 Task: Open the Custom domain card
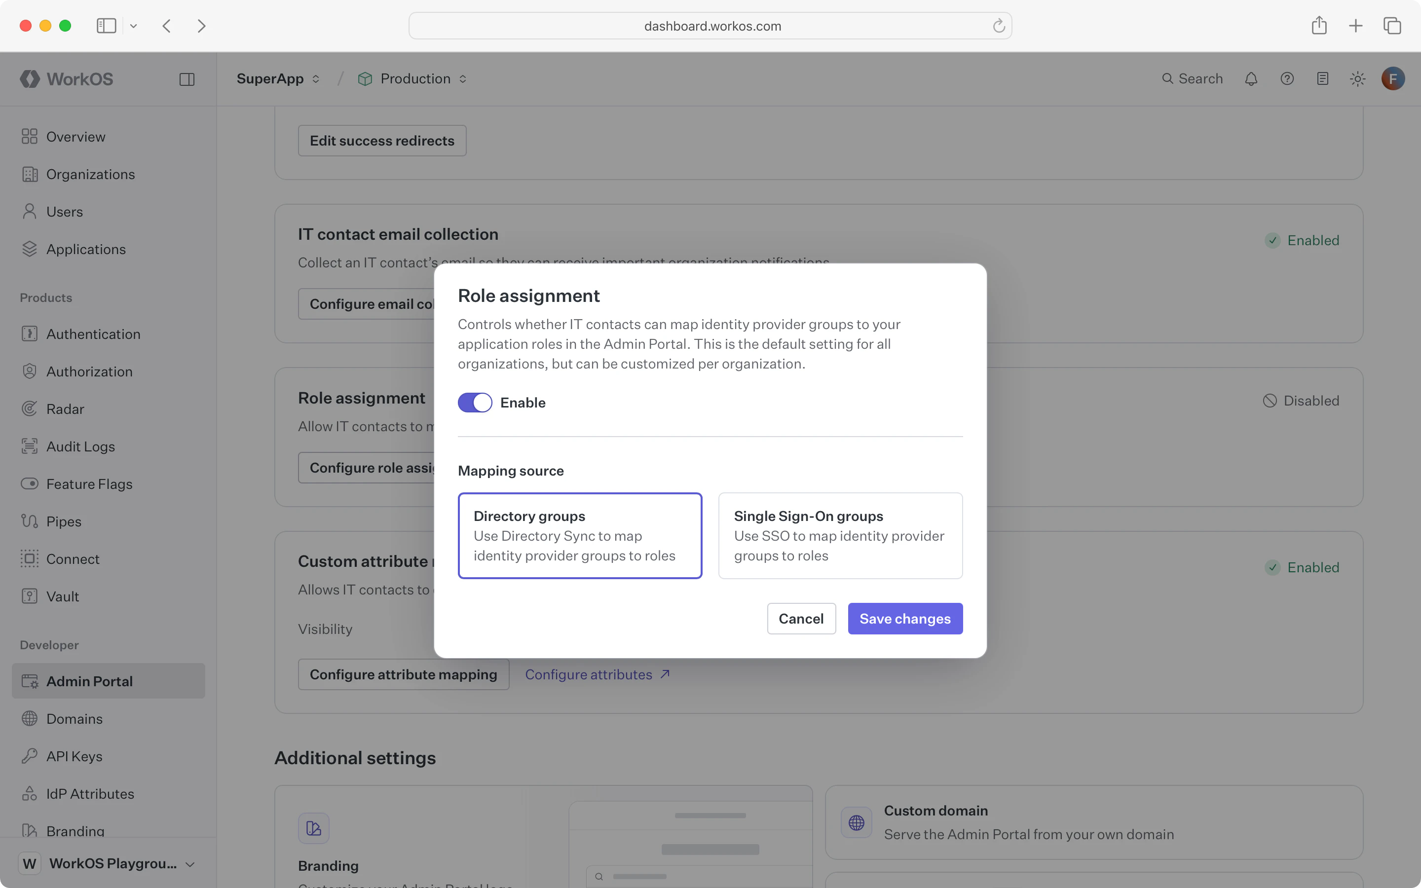click(1093, 822)
